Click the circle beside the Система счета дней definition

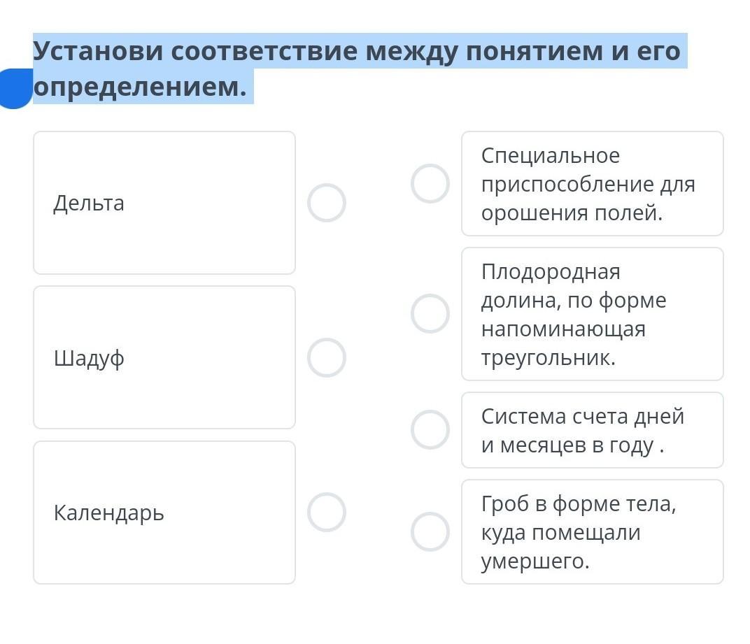pyautogui.click(x=430, y=429)
